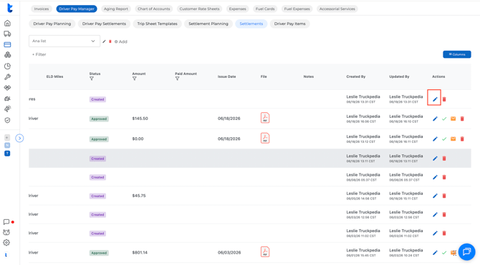Edit the $801.14 approved settlement

(x=435, y=253)
